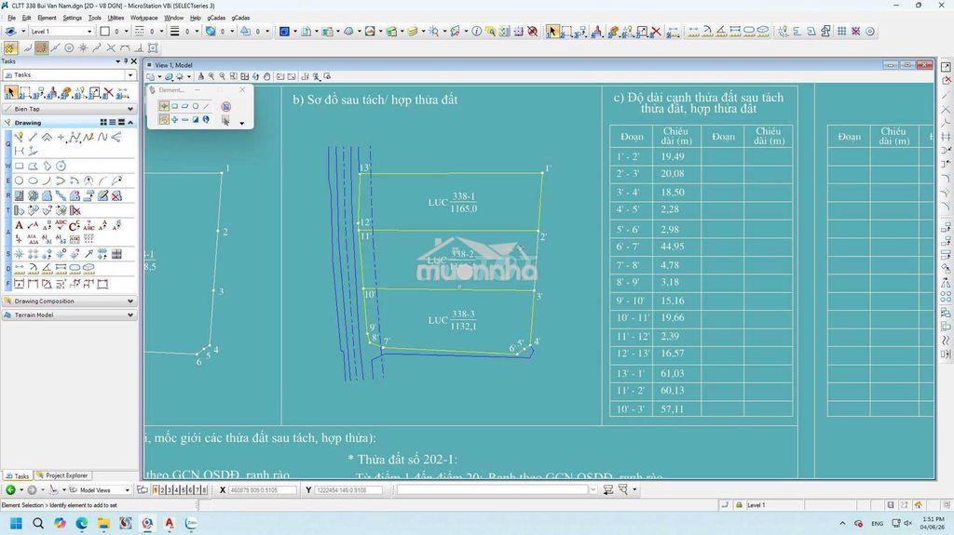
Task: Click the Place Arc tool in Drawing row E
Action: point(47,181)
